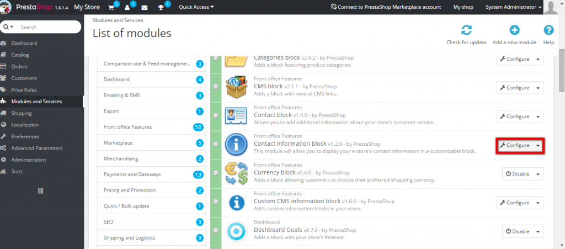Configure the Contact information block
The height and width of the screenshot is (249, 565).
[515, 146]
